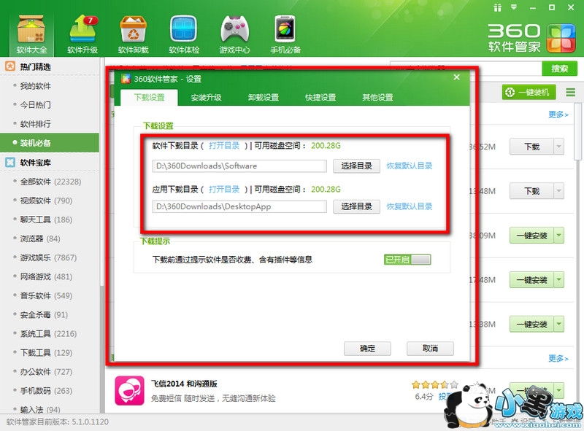
Task: Select 游戏娱乐 (7867) category
Action: click(x=50, y=257)
